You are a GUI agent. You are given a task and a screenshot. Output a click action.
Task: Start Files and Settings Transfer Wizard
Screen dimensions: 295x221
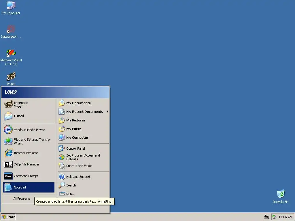tap(29, 141)
